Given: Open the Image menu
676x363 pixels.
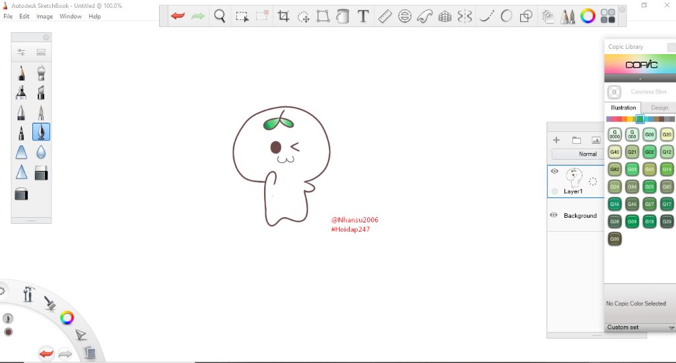Looking at the screenshot, I should pos(44,16).
